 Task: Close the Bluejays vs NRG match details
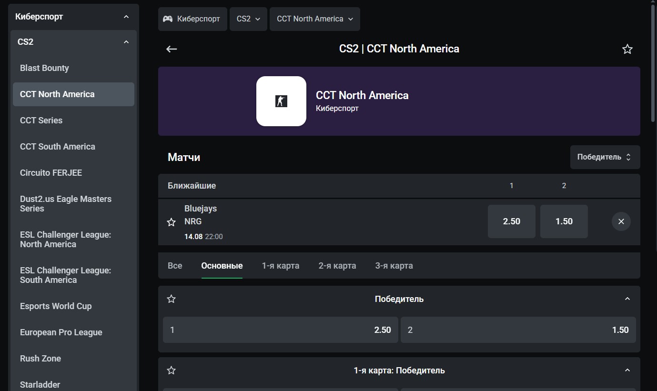(621, 221)
